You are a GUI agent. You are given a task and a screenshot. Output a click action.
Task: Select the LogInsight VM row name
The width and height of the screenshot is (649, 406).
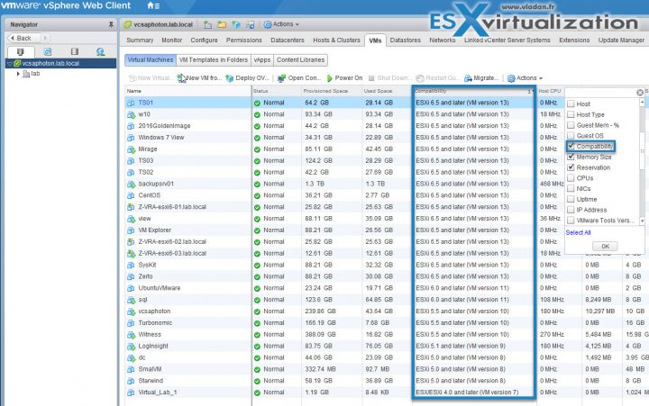point(153,346)
